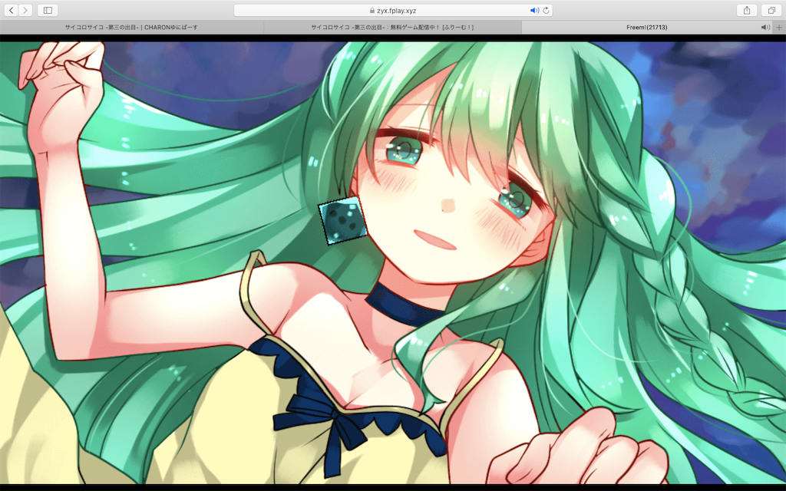Reload the page with the refresh icon
This screenshot has height=491, width=786.
point(546,10)
